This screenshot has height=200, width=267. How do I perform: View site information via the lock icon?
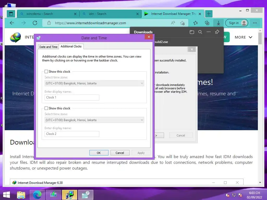point(49,23)
